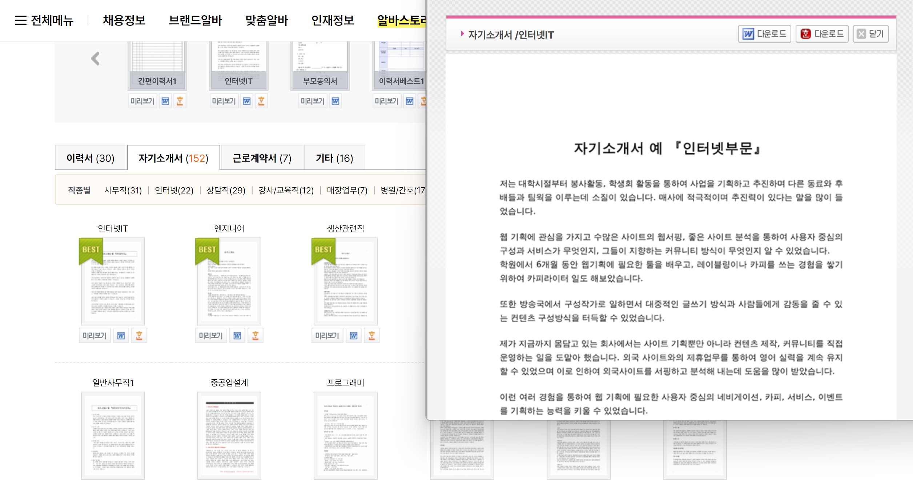The image size is (913, 480).
Task: Click Word icon under 엔지니어 template
Action: (237, 335)
